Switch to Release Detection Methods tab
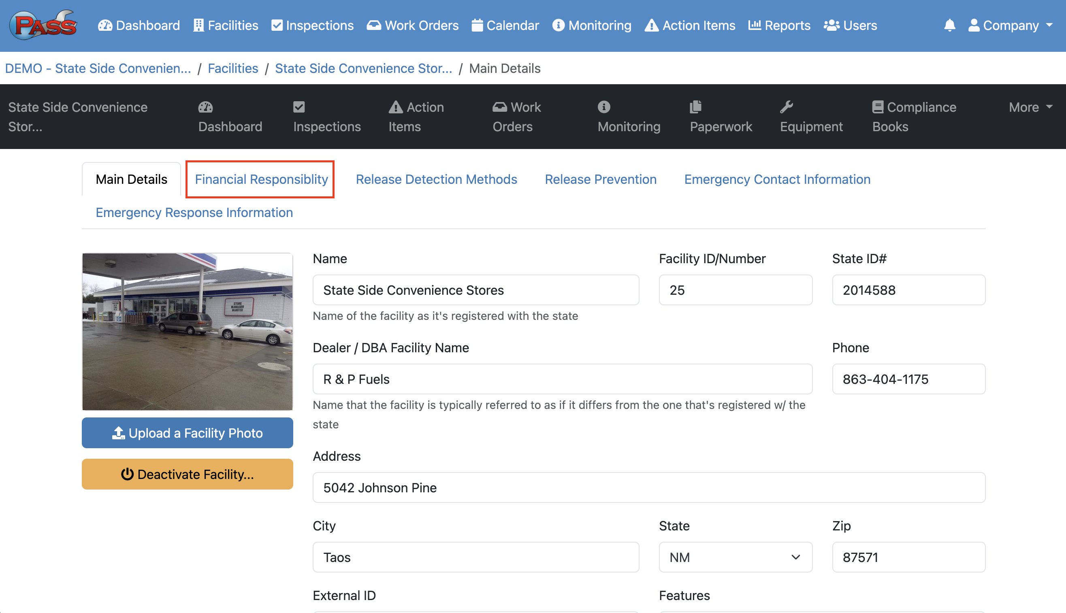Image resolution: width=1066 pixels, height=613 pixels. pyautogui.click(x=436, y=179)
